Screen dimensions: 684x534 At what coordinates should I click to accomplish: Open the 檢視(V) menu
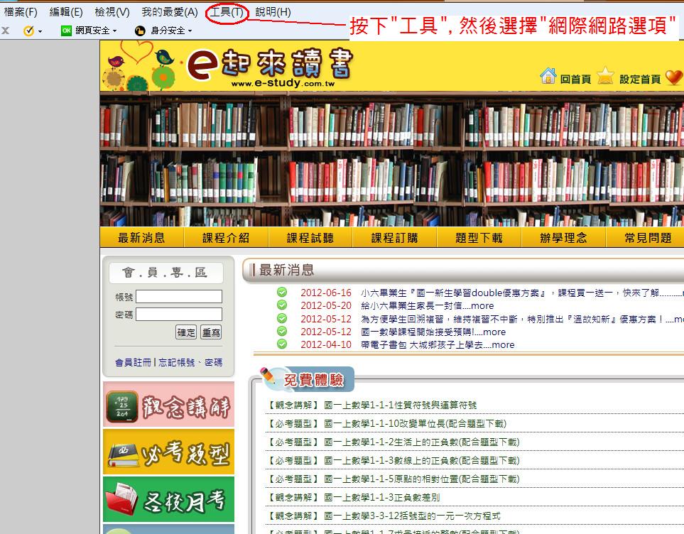click(x=112, y=12)
